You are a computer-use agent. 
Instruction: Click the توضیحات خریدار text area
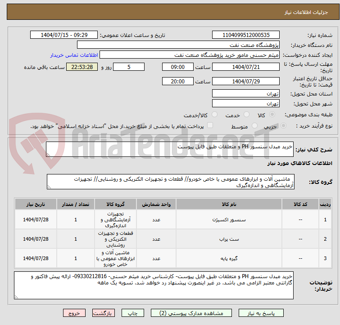(x=154, y=285)
